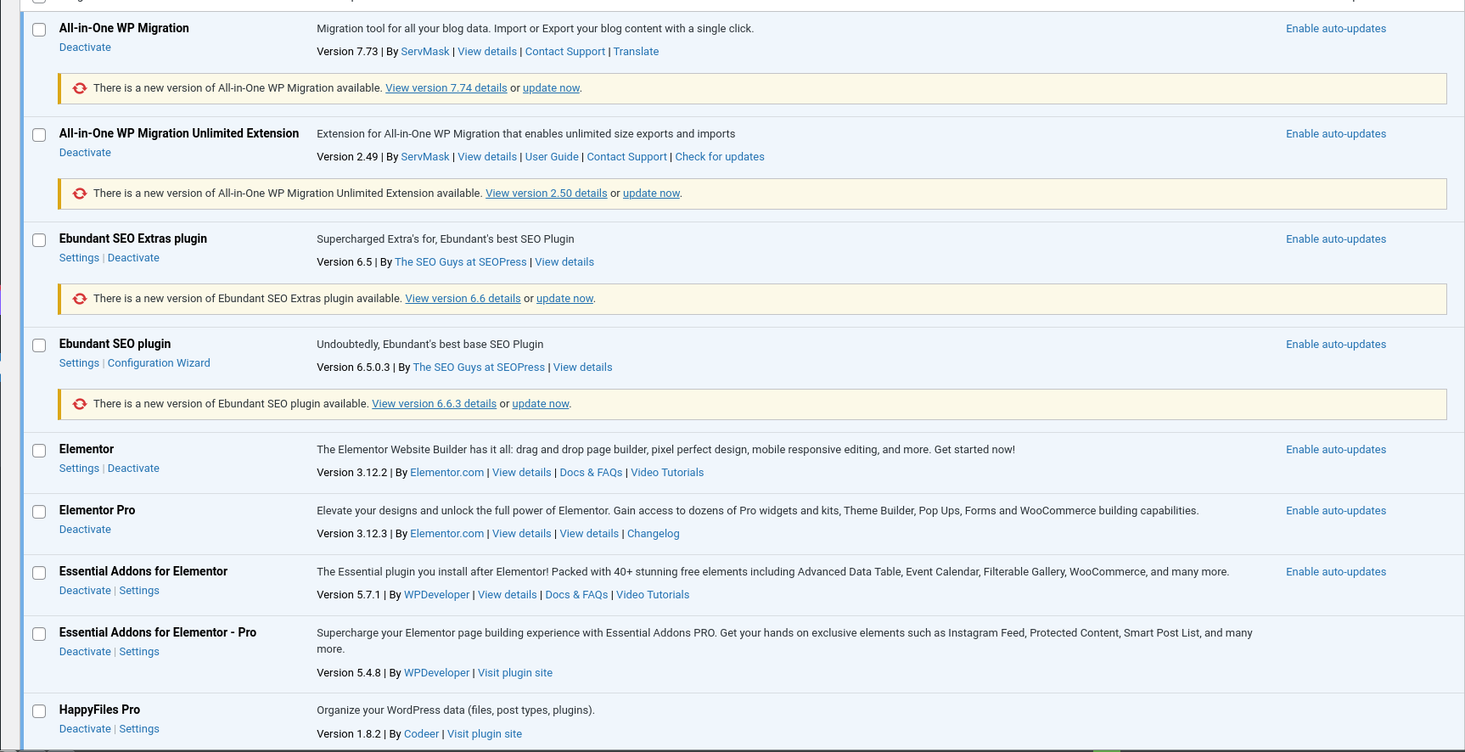Click update icon in All-in-One WP Migration notice
The image size is (1465, 752).
coord(80,88)
